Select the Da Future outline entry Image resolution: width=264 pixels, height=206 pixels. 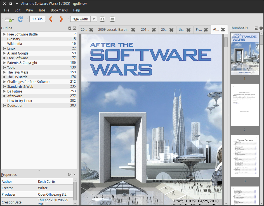(x=15, y=91)
